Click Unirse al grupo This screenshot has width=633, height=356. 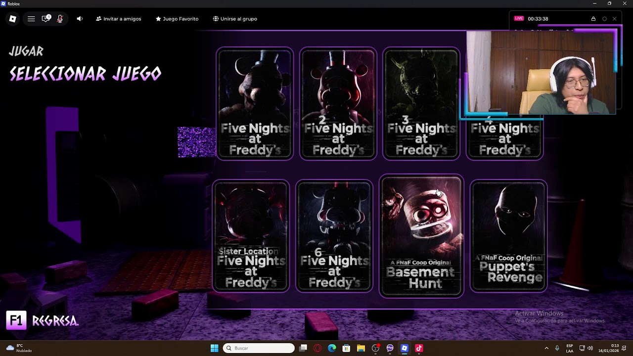pyautogui.click(x=235, y=19)
